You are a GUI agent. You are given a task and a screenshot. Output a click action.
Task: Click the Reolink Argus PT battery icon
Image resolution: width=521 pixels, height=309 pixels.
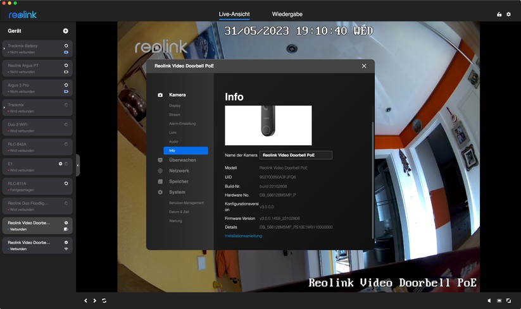[66, 72]
